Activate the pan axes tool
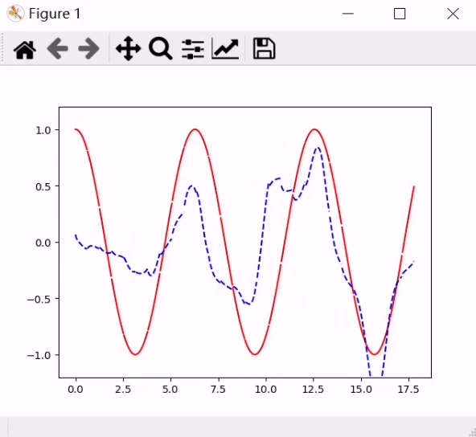Screen dimensions: 476x437 [x=128, y=48]
